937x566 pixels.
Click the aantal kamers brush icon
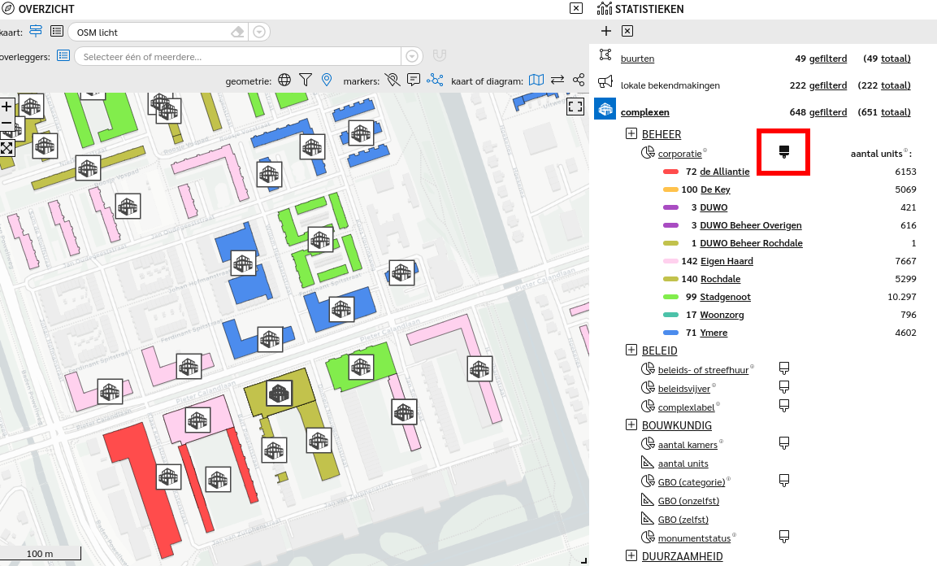click(x=784, y=443)
